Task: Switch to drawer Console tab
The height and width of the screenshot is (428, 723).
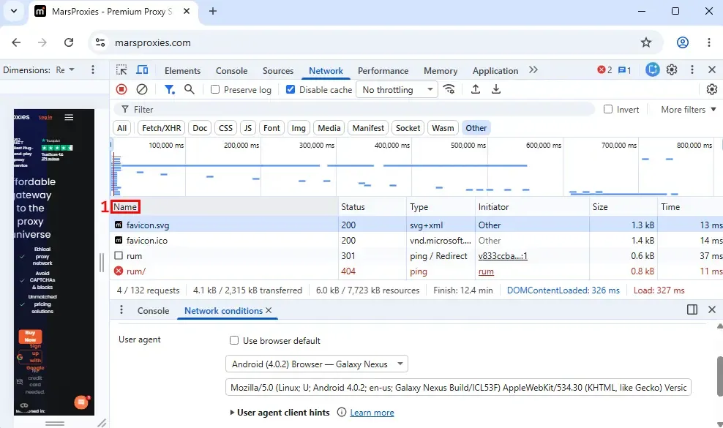Action: 153,310
